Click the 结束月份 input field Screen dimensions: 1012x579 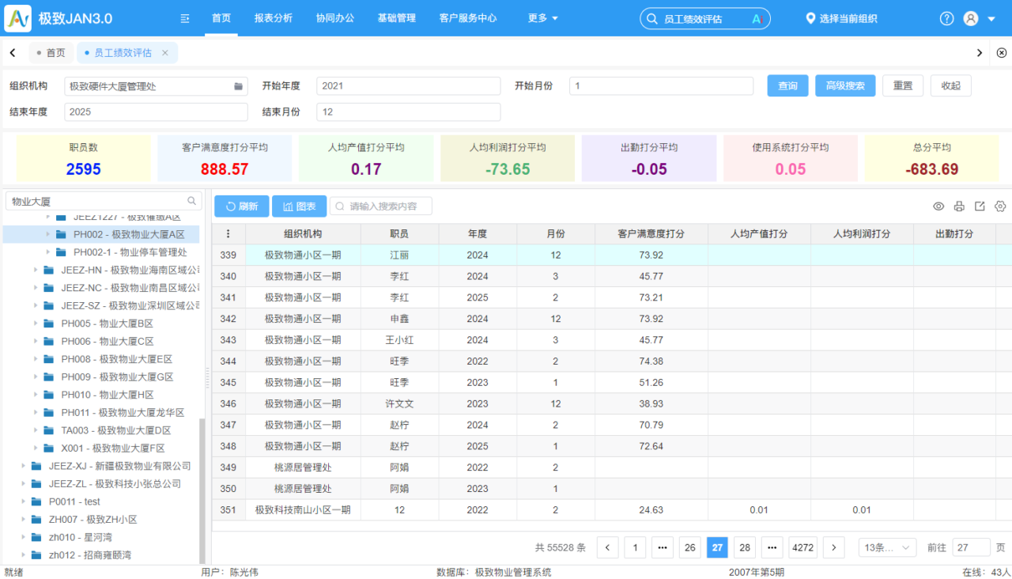click(409, 112)
